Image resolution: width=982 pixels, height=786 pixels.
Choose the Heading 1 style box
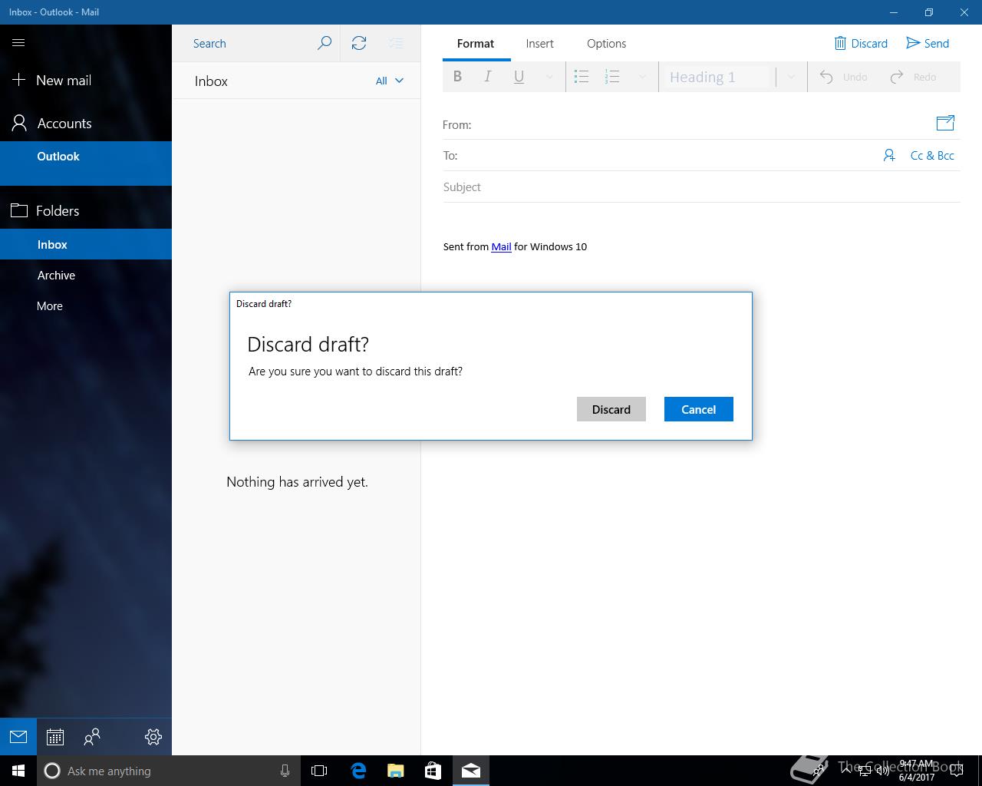[717, 77]
